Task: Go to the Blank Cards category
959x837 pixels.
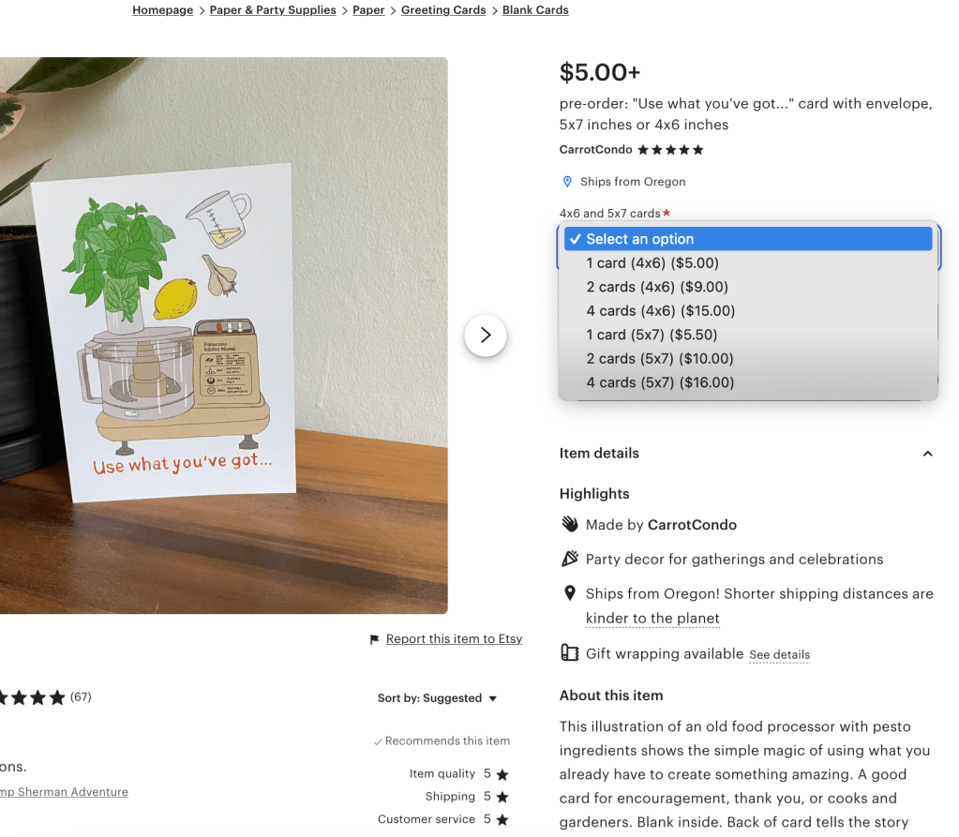Action: [535, 10]
